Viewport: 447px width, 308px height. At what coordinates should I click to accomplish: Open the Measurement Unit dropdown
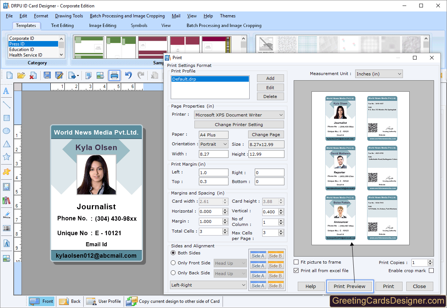(x=378, y=74)
